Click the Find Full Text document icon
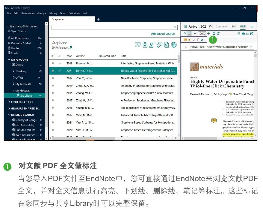This screenshot has width=263, height=210. coord(167,45)
